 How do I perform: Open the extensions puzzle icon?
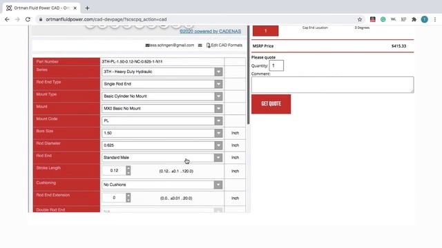pyautogui.click(x=414, y=19)
